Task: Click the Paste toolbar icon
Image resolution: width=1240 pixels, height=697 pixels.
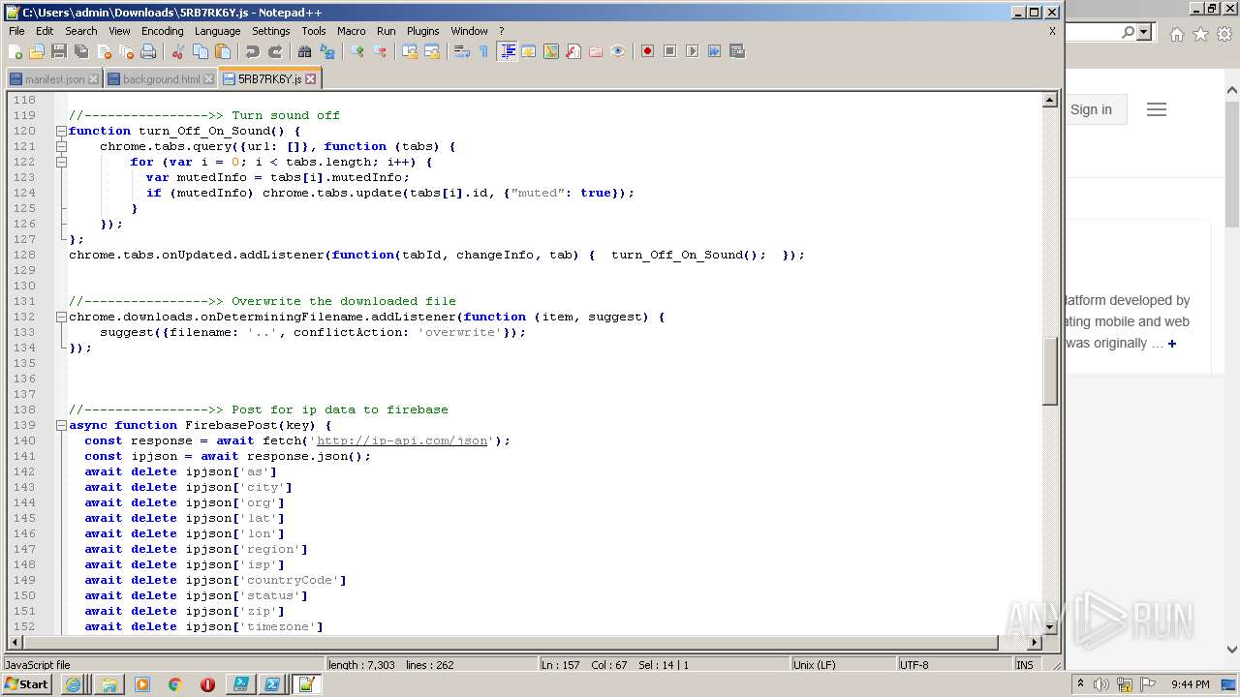Action: (x=223, y=51)
